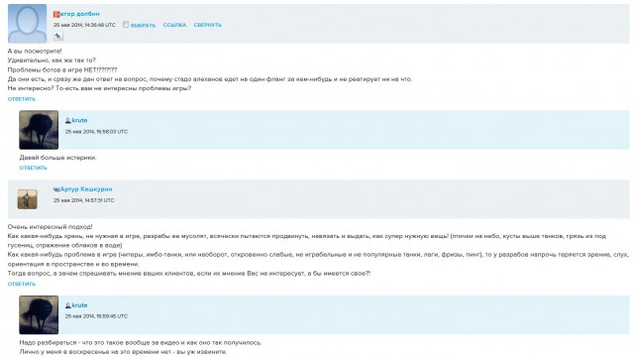Click kruta's avatar on the 16:58:03 comment
This screenshot has height=359, width=634.
click(x=39, y=130)
